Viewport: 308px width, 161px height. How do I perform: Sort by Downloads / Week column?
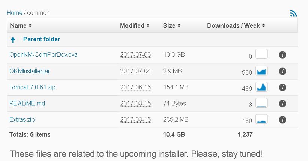pyautogui.click(x=236, y=26)
